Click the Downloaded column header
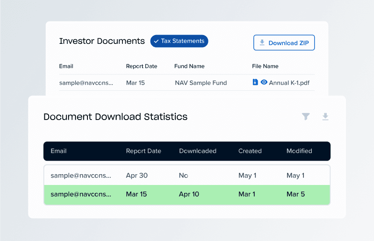Image resolution: width=374 pixels, height=241 pixels. [198, 151]
